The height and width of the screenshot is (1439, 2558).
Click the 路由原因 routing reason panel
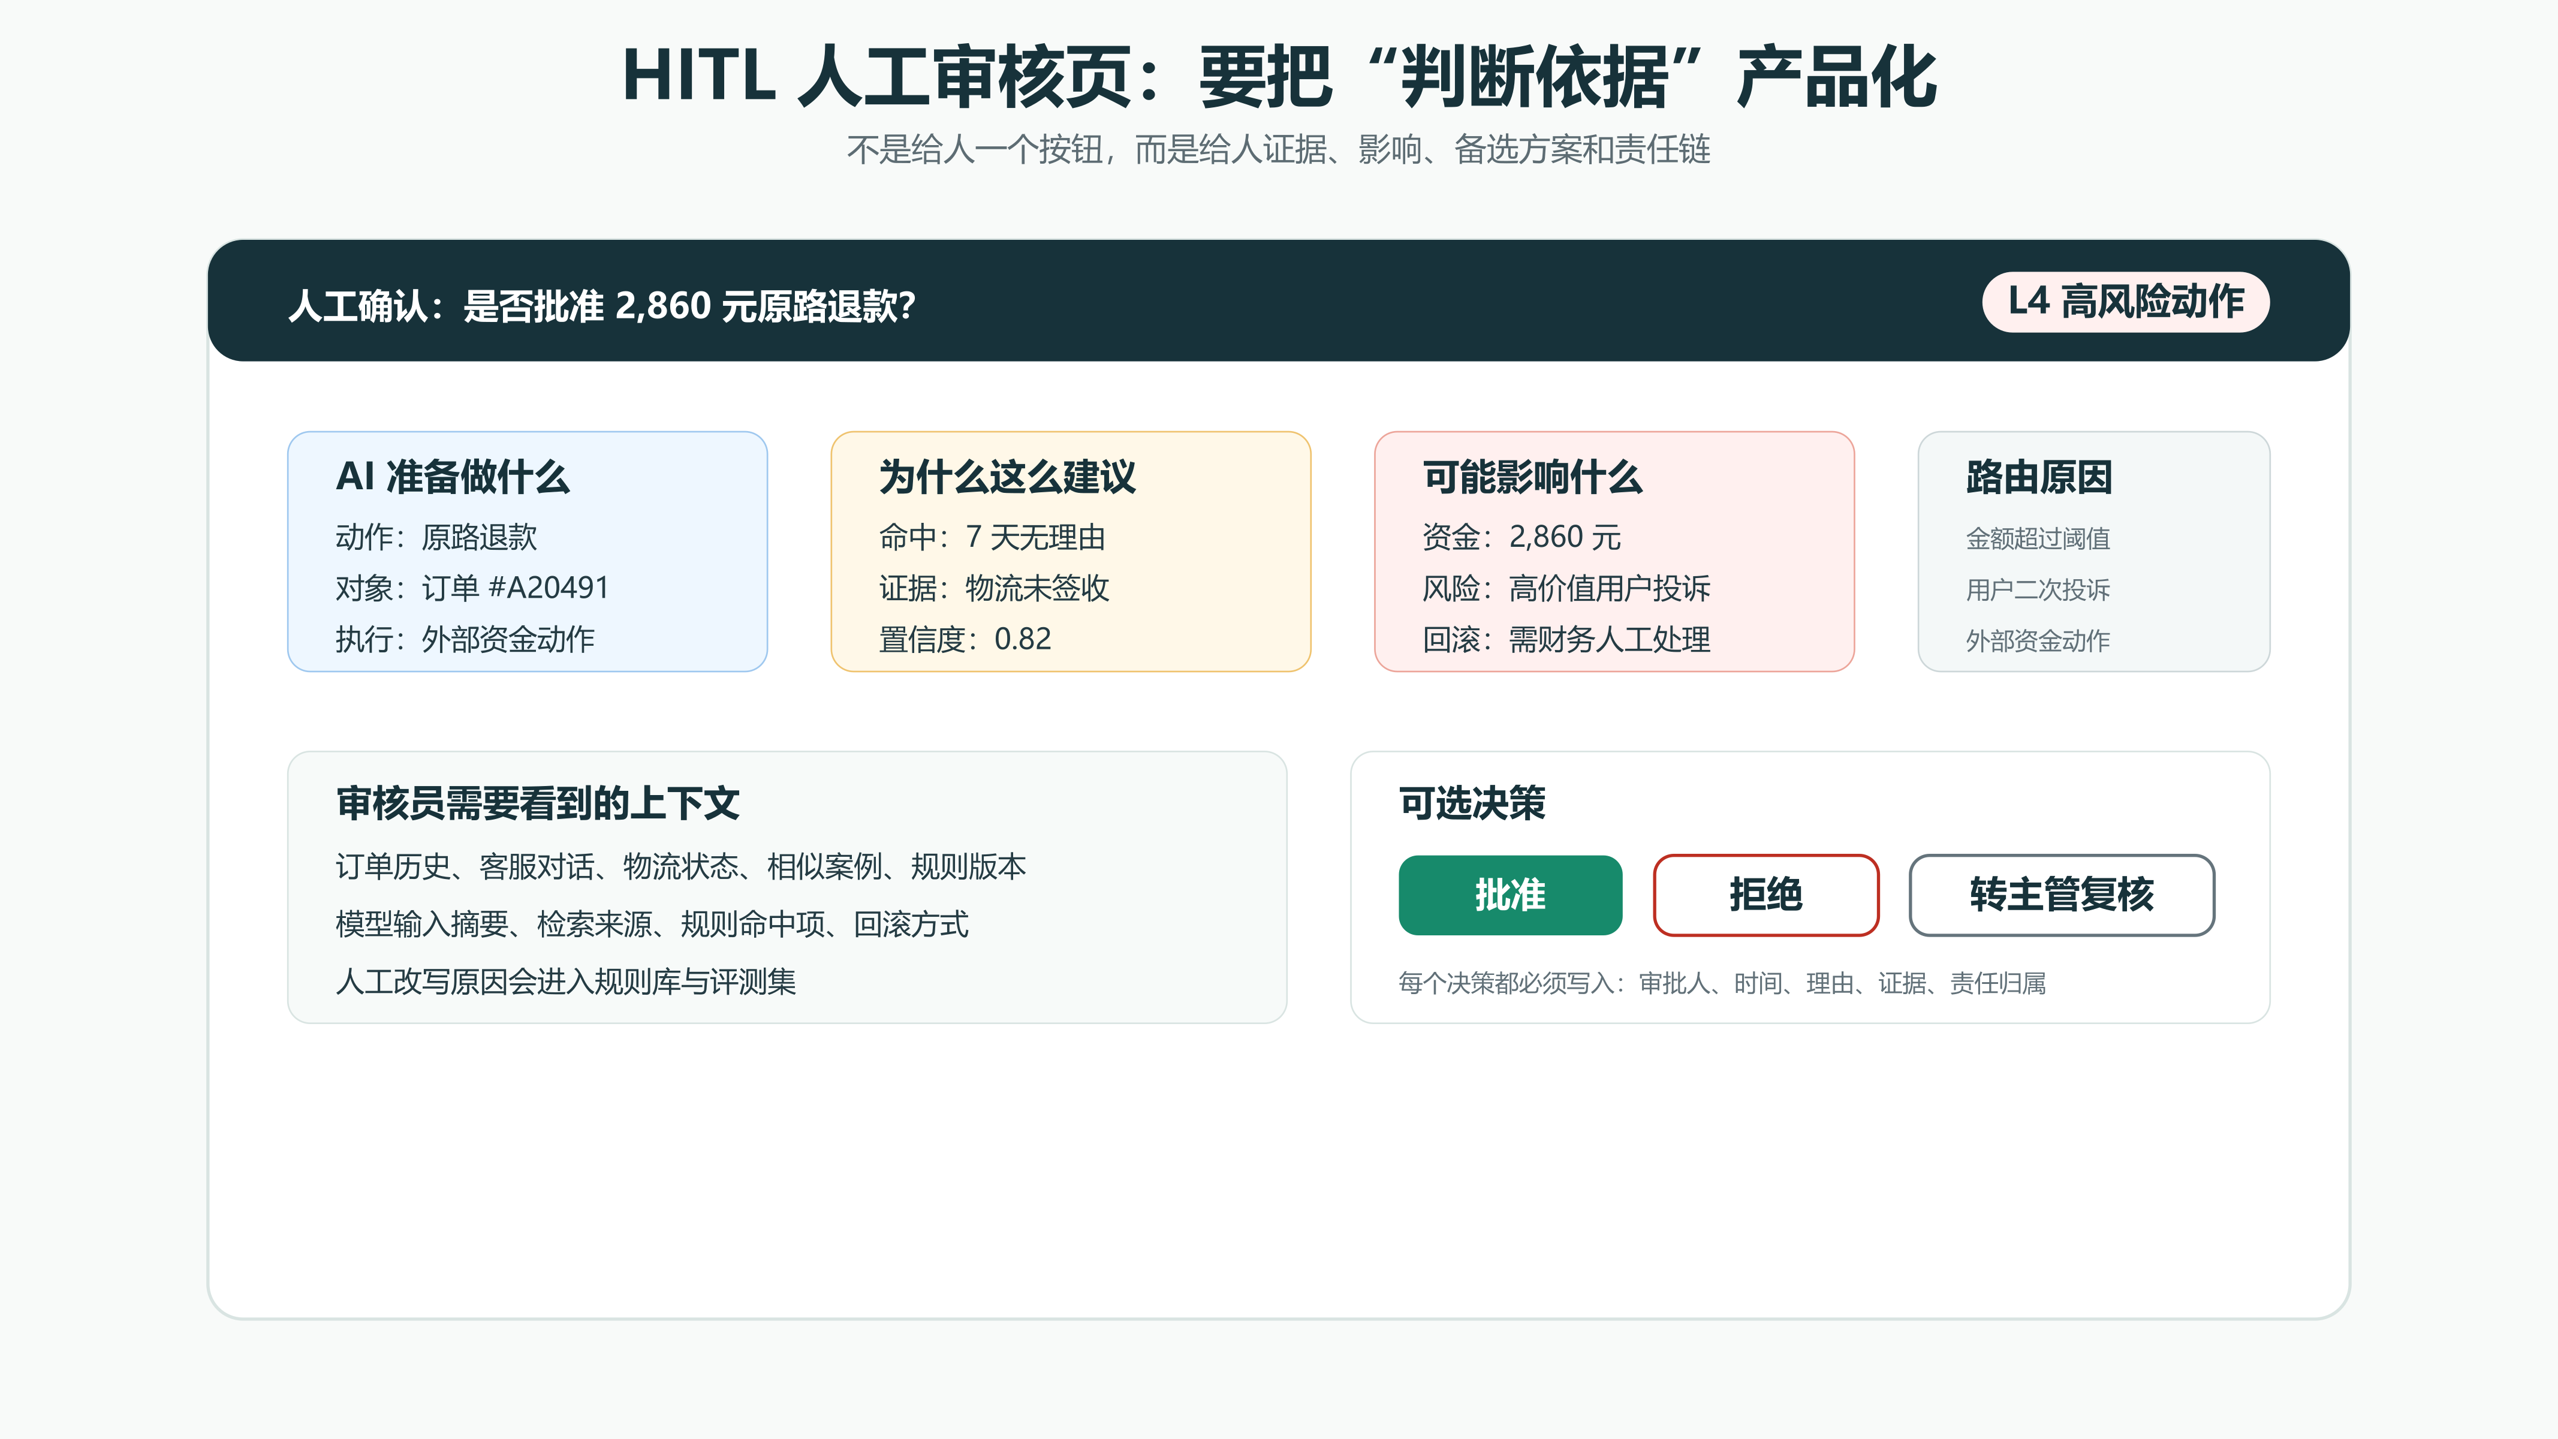point(2093,551)
